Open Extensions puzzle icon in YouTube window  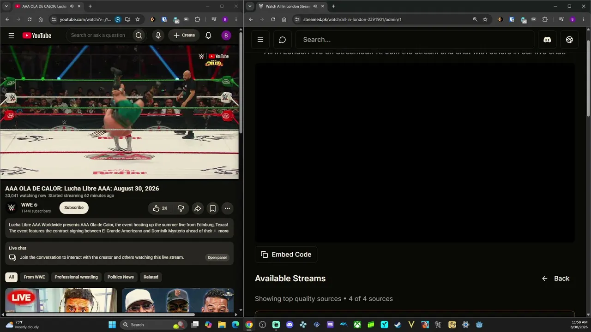(x=198, y=19)
